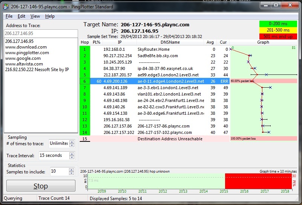This screenshot has width=302, height=205.
Task: Click the red 501 ms and up swatch
Action: pos(278,36)
